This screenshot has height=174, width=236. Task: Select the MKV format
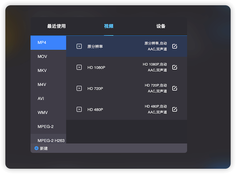(48, 71)
